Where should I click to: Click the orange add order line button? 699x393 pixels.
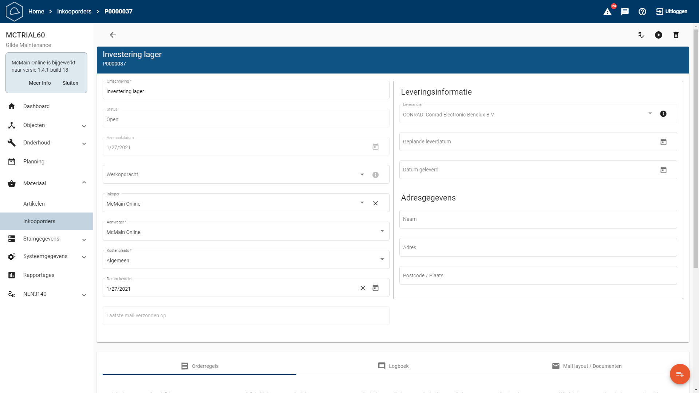[680, 374]
